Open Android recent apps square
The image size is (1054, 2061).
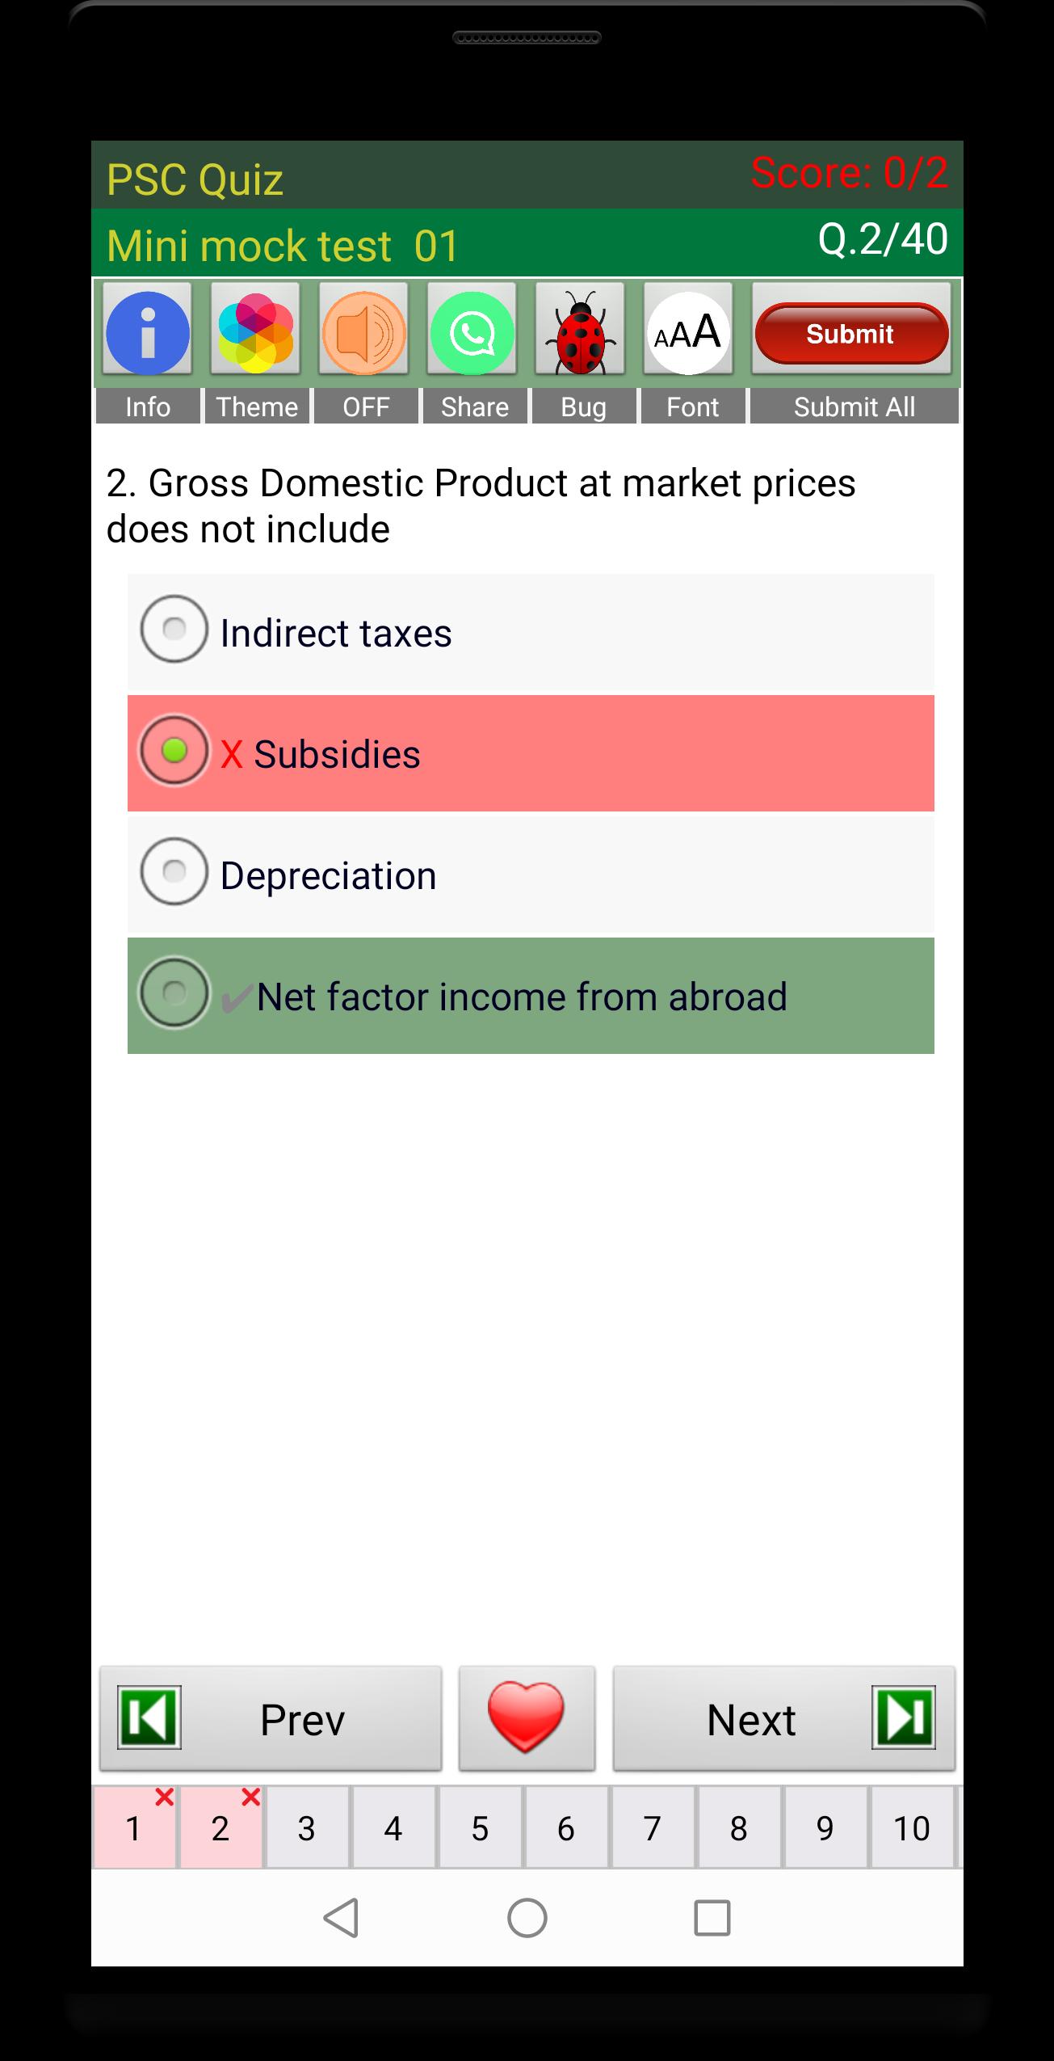click(712, 1917)
